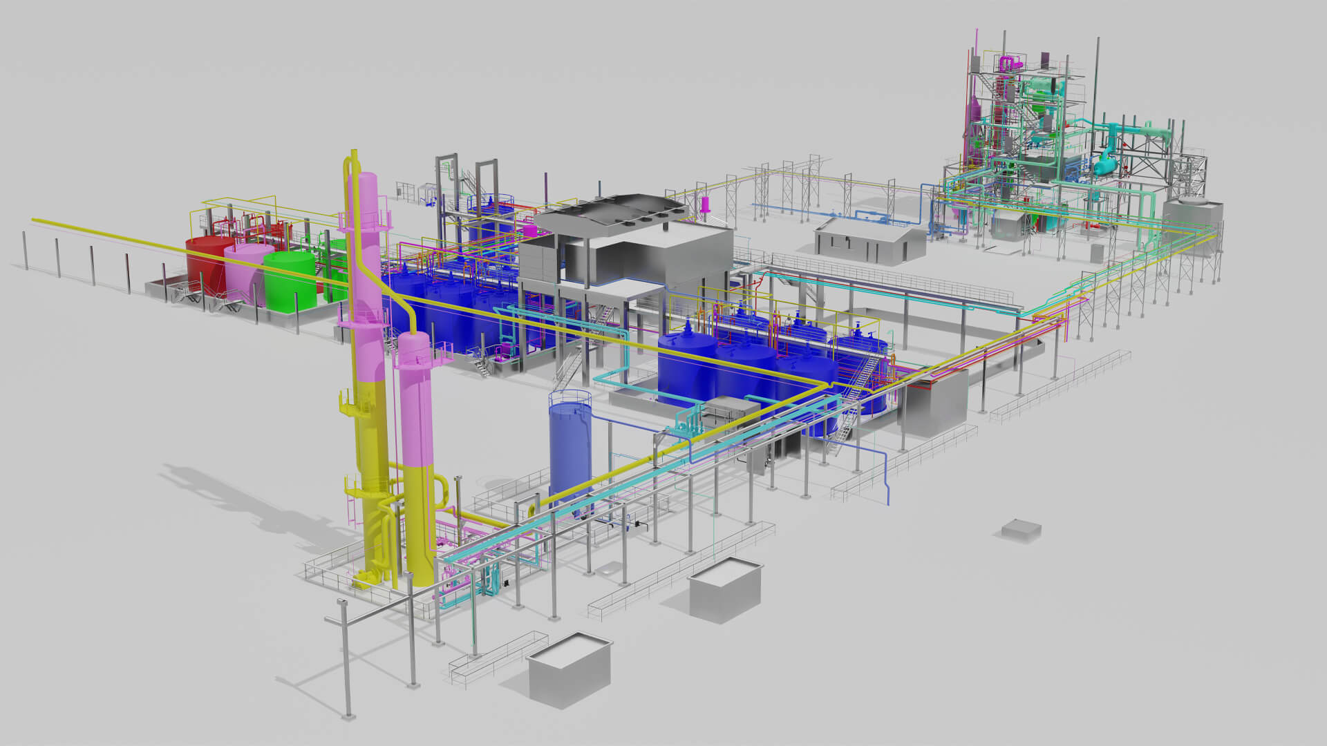Click the largest gray box at bottom
1327x746 pixels.
click(570, 670)
